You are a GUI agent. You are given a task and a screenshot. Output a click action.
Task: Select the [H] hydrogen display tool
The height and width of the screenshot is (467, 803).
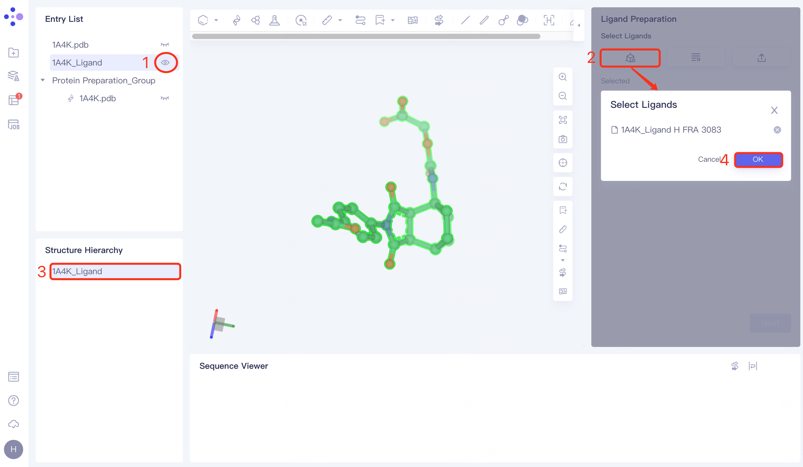549,20
